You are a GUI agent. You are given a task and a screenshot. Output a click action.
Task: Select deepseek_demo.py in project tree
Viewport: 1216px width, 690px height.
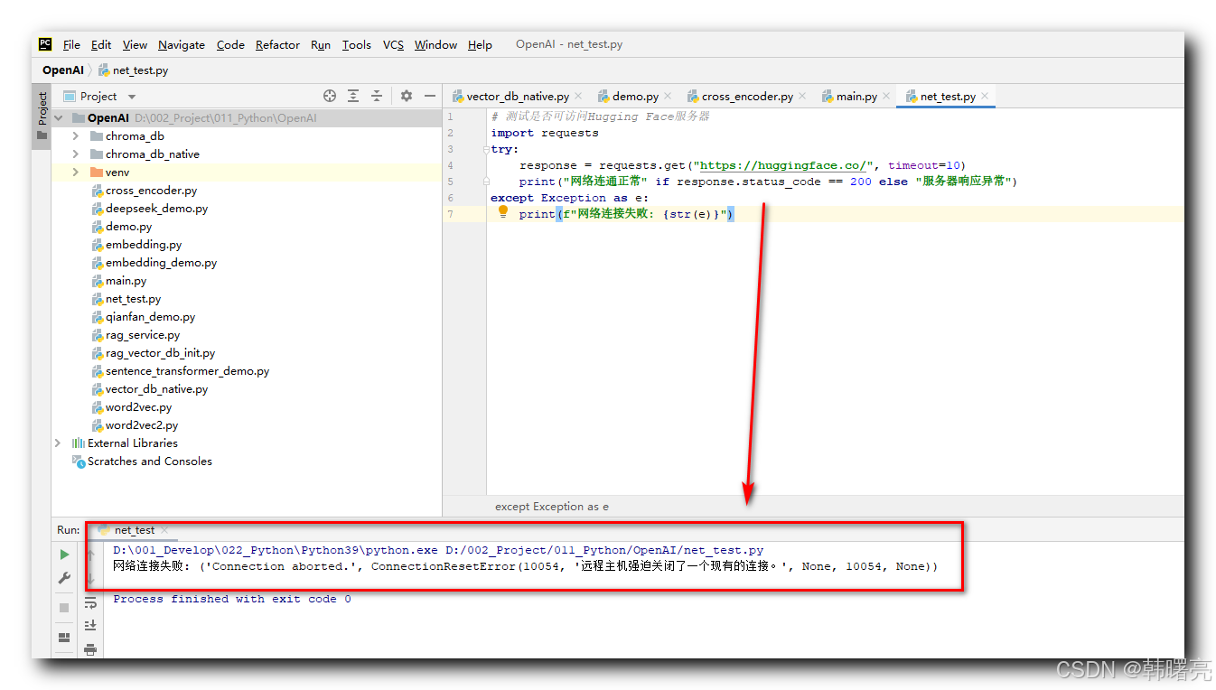(156, 209)
